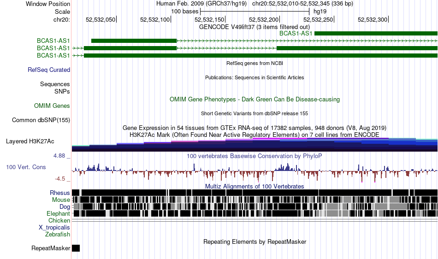Click the Sequences track label
Screen dimensions: 438x259
tap(55, 84)
